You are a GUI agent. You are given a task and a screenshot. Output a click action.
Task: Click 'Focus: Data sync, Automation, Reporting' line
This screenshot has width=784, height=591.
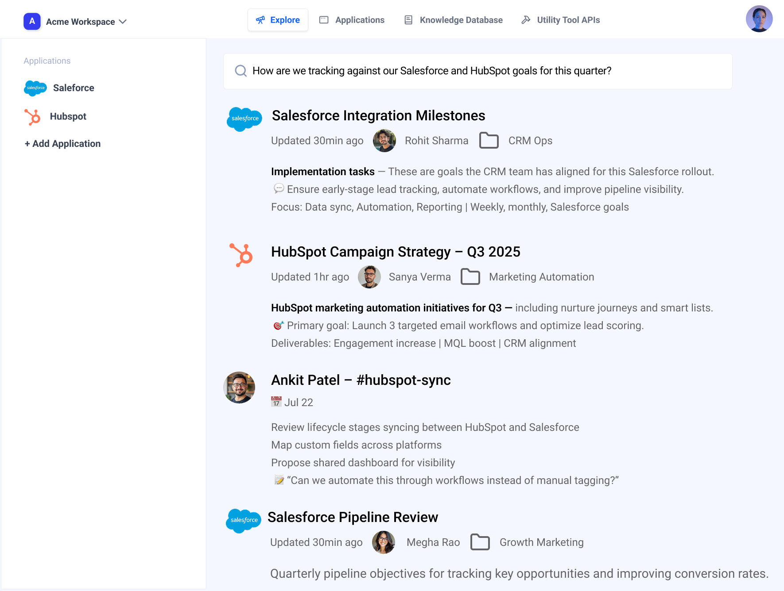pyautogui.click(x=450, y=207)
